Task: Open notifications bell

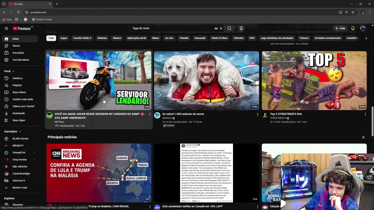Action: [353, 28]
